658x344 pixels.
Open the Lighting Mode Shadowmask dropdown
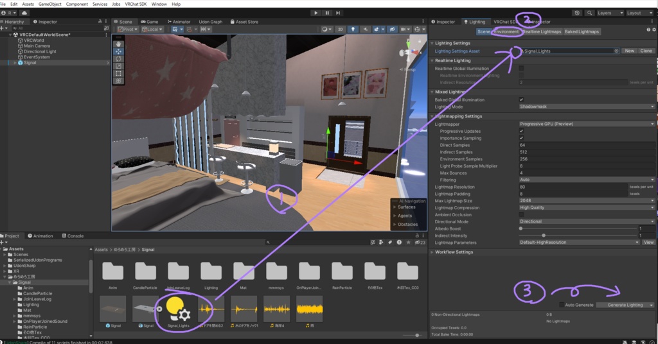pos(587,107)
